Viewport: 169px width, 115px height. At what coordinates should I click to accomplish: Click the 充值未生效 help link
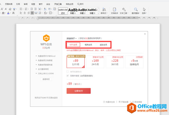click(x=109, y=102)
